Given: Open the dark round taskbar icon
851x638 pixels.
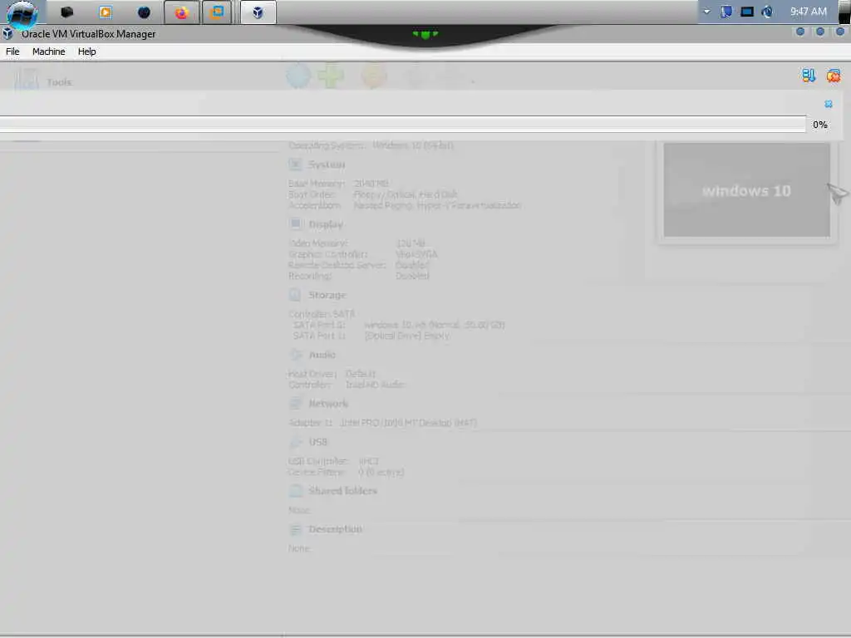Looking at the screenshot, I should coord(144,12).
